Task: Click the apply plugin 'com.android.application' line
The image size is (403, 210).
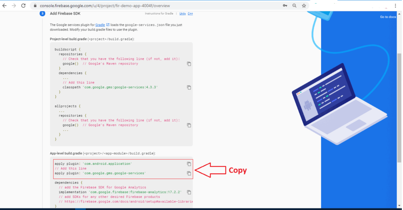Action: point(93,164)
